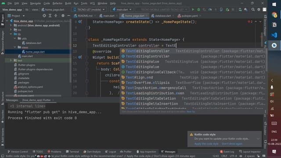
Task: Click the override gutter icon on line 14
Action: coord(80,57)
